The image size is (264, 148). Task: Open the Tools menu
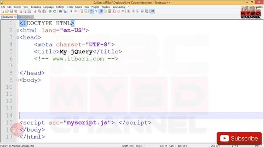pyautogui.click(x=70, y=7)
